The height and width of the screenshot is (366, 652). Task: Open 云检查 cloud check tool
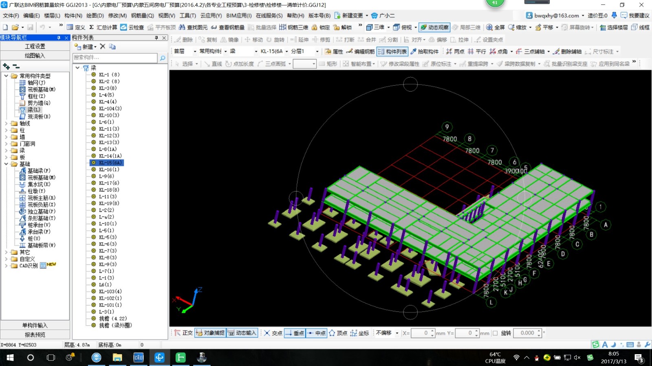(x=132, y=27)
